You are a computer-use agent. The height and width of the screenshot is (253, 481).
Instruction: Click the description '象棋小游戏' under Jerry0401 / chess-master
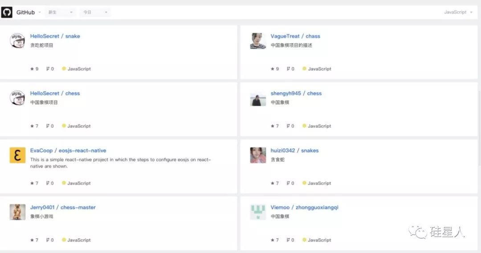tap(42, 216)
